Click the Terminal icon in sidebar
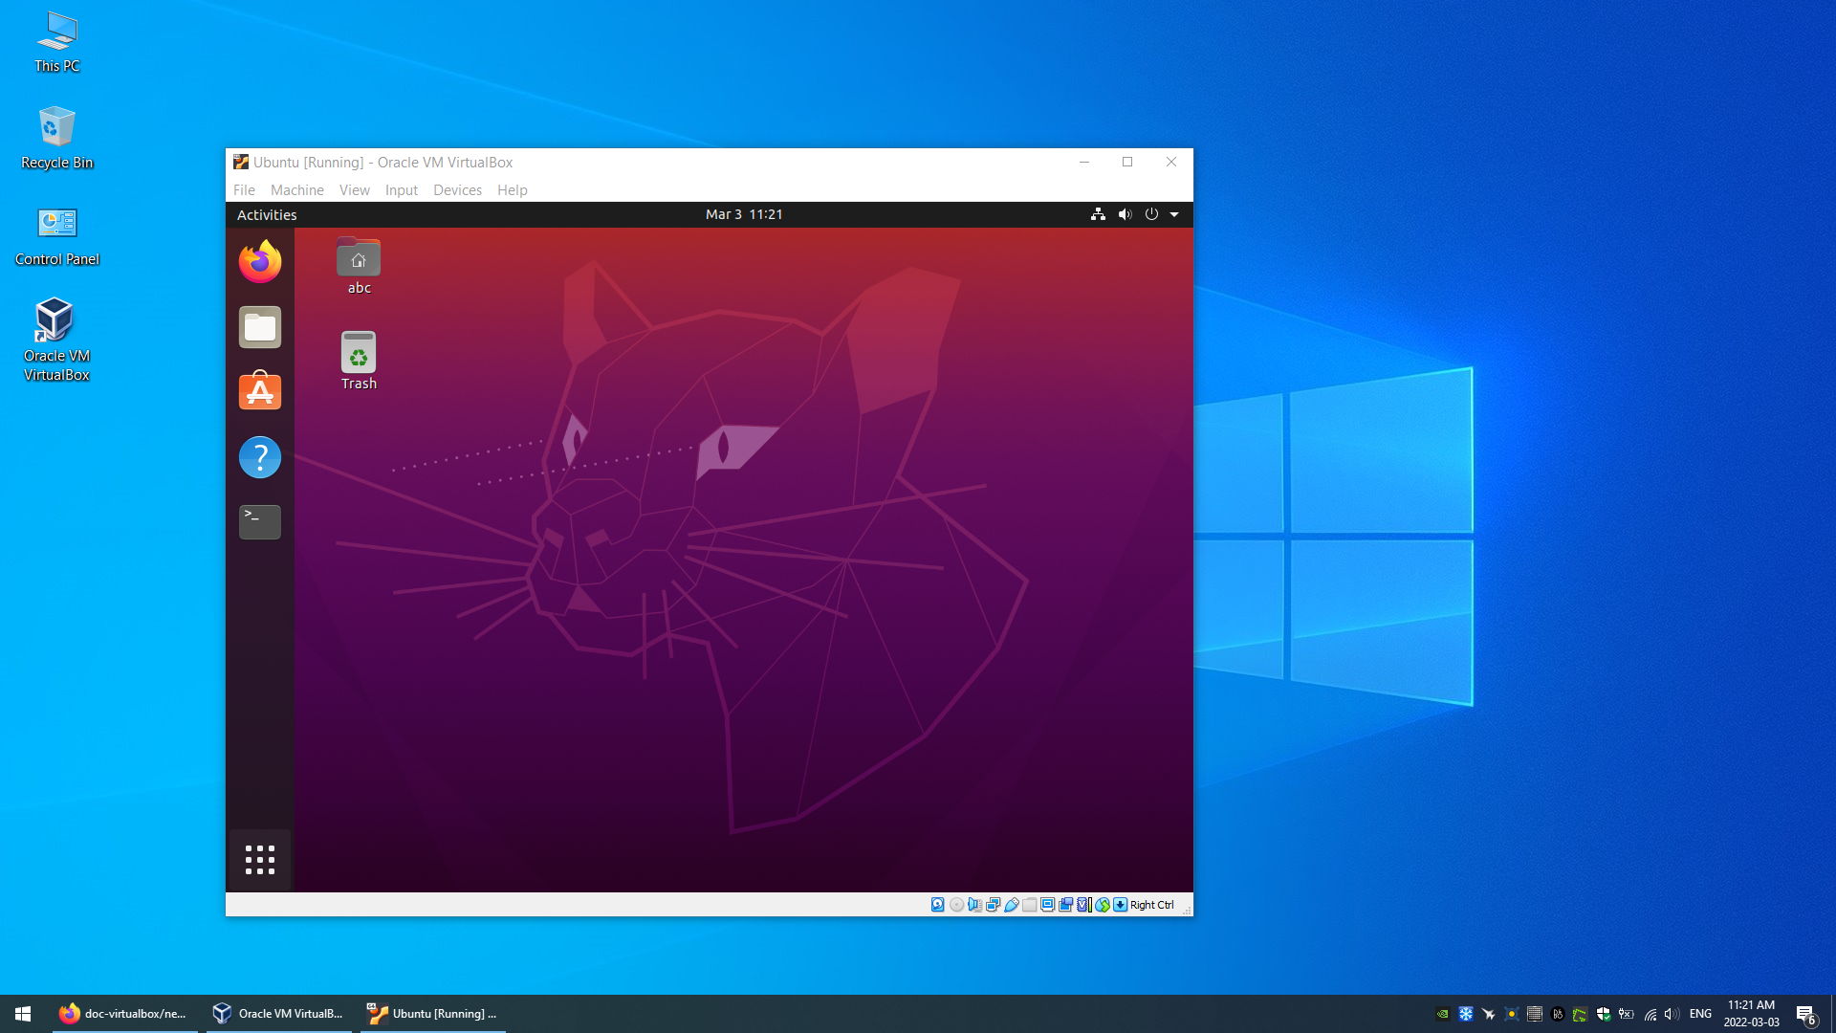Screen dimensions: 1836x1033 [260, 521]
